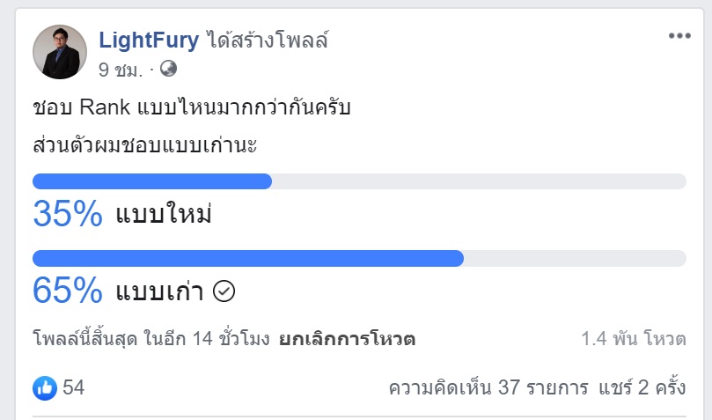This screenshot has height=420, width=712.
Task: Click the checkmark beside แบบเก่า
Action: click(x=224, y=291)
